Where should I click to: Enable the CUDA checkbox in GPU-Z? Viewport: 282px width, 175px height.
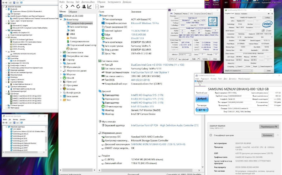click(244, 67)
